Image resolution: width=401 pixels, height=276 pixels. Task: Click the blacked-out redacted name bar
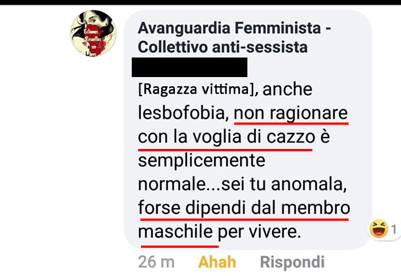[x=189, y=67]
